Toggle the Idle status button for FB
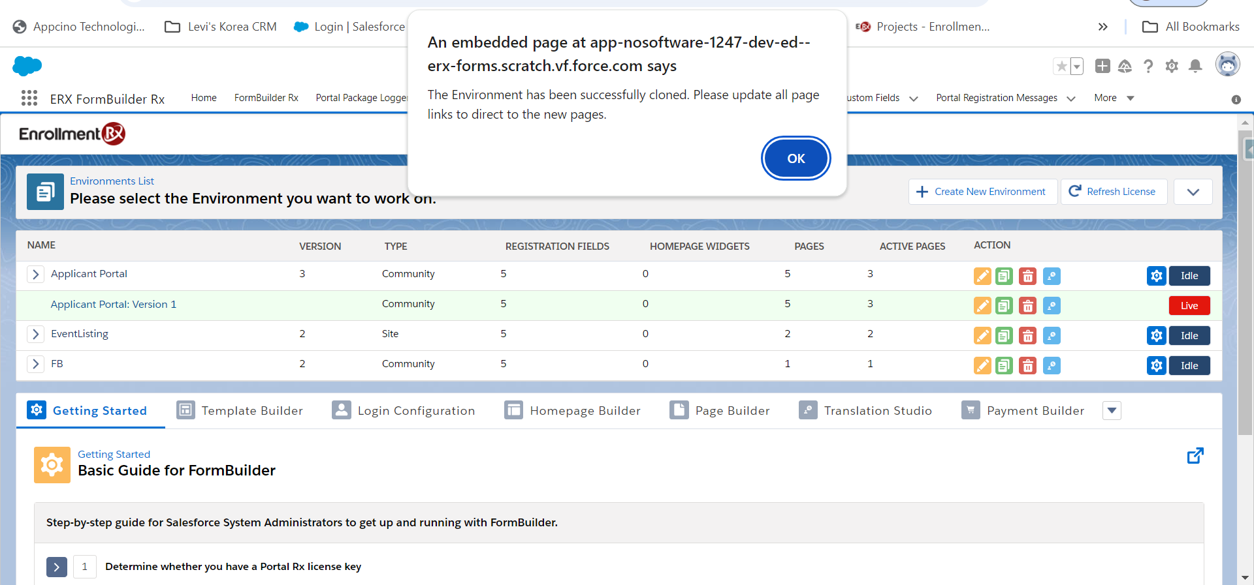 click(1189, 366)
